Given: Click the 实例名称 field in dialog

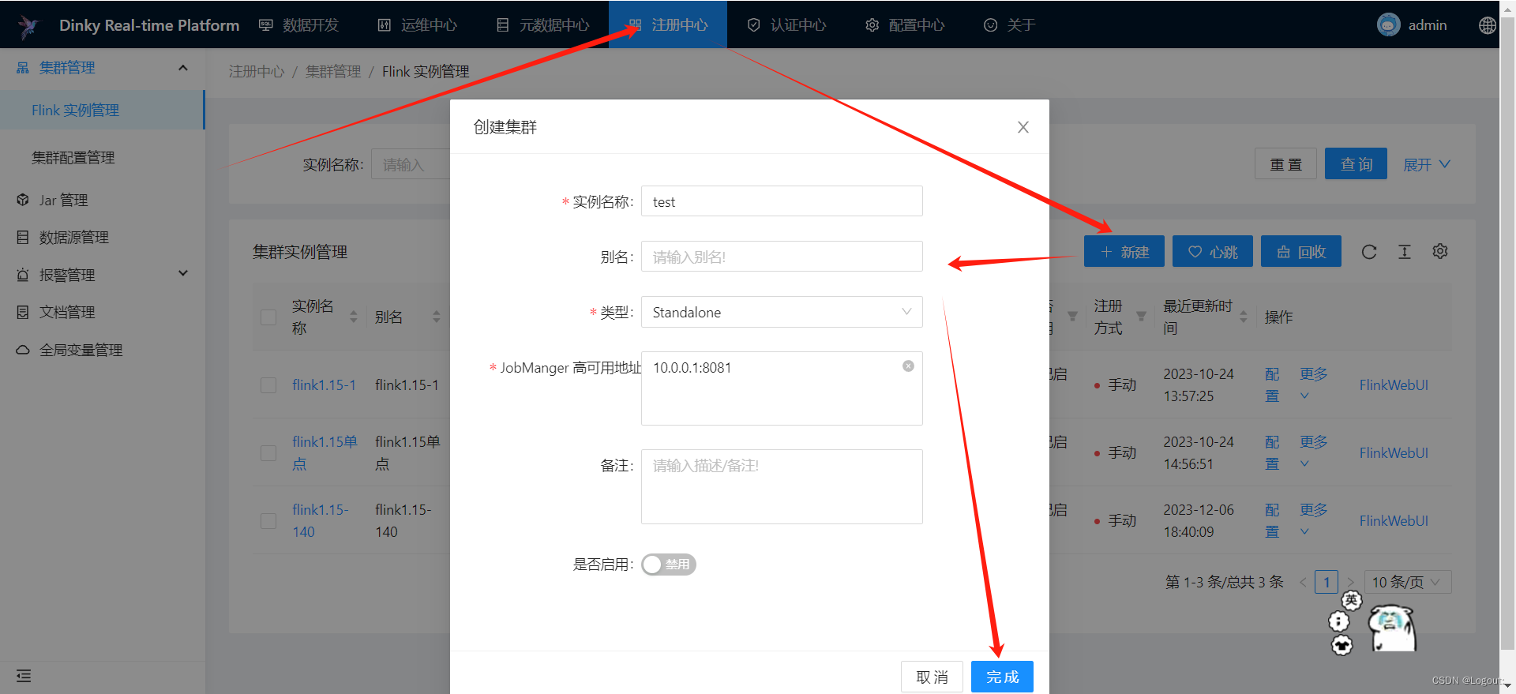Looking at the screenshot, I should coord(782,201).
